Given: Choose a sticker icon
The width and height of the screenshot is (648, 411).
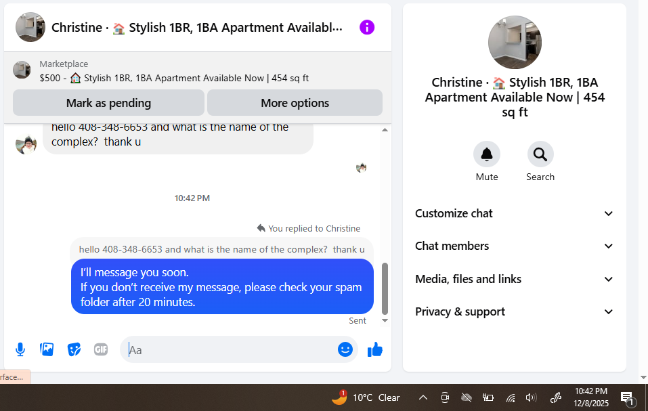Looking at the screenshot, I should [x=74, y=349].
